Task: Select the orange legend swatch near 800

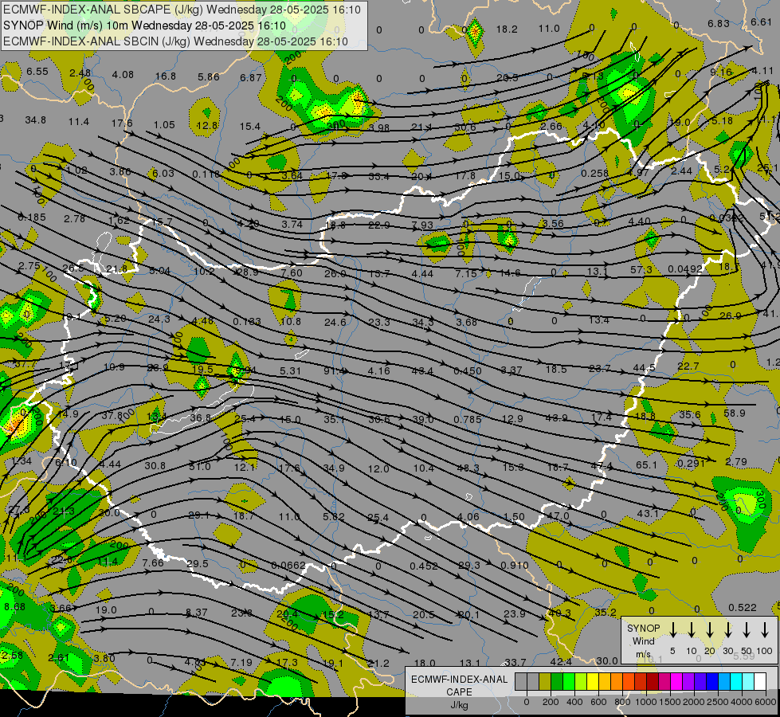Action: tap(617, 682)
